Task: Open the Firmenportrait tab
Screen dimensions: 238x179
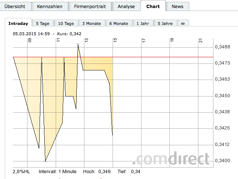Action: click(x=90, y=6)
